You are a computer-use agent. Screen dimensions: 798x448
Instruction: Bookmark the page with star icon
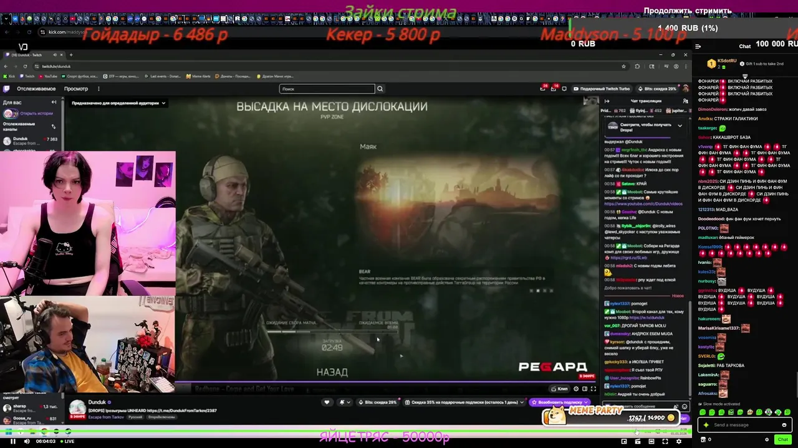click(x=623, y=66)
